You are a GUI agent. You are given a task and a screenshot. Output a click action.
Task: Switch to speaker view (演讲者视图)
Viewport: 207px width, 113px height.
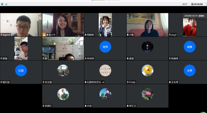[x=197, y=4]
